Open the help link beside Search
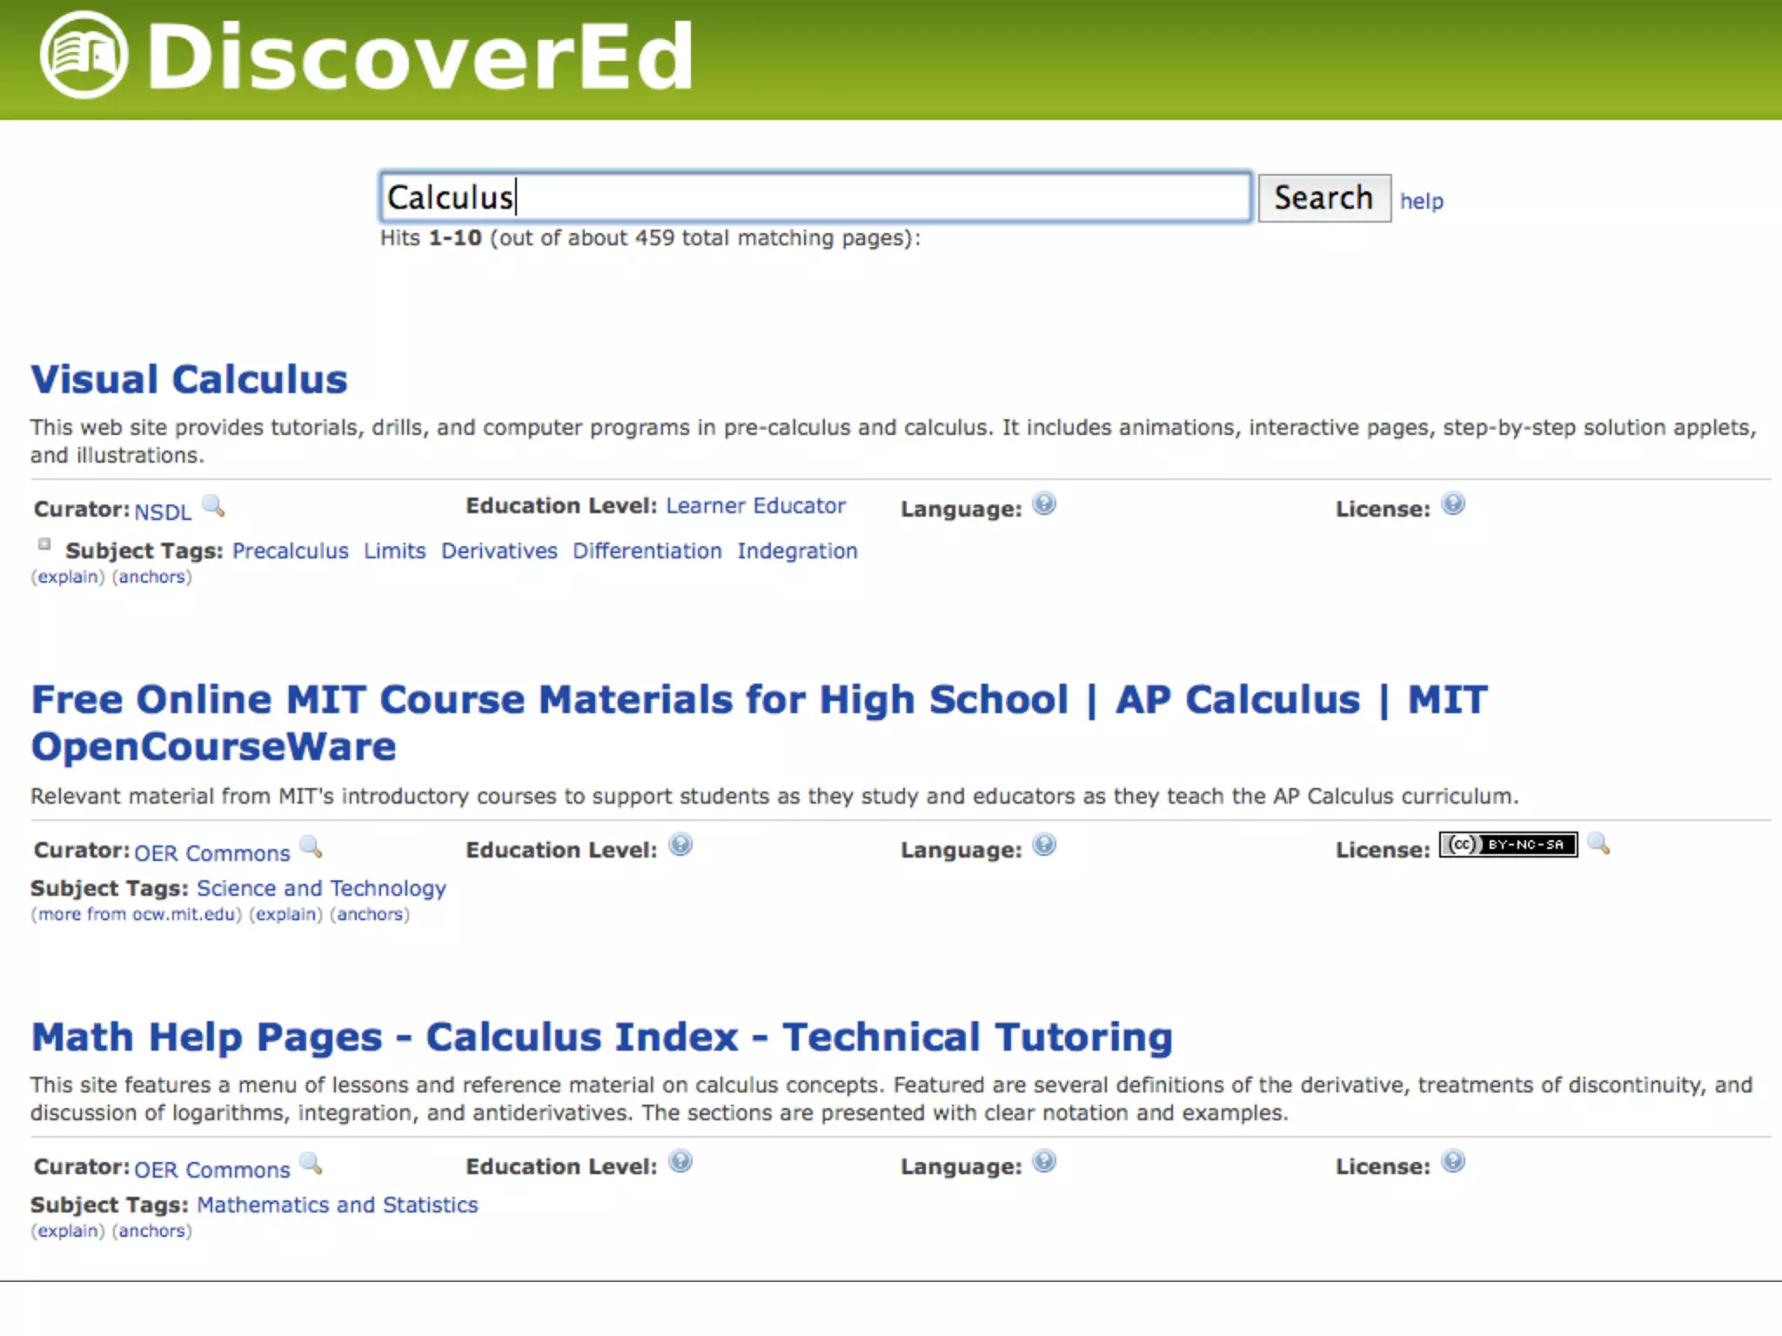The width and height of the screenshot is (1782, 1336). click(1421, 202)
